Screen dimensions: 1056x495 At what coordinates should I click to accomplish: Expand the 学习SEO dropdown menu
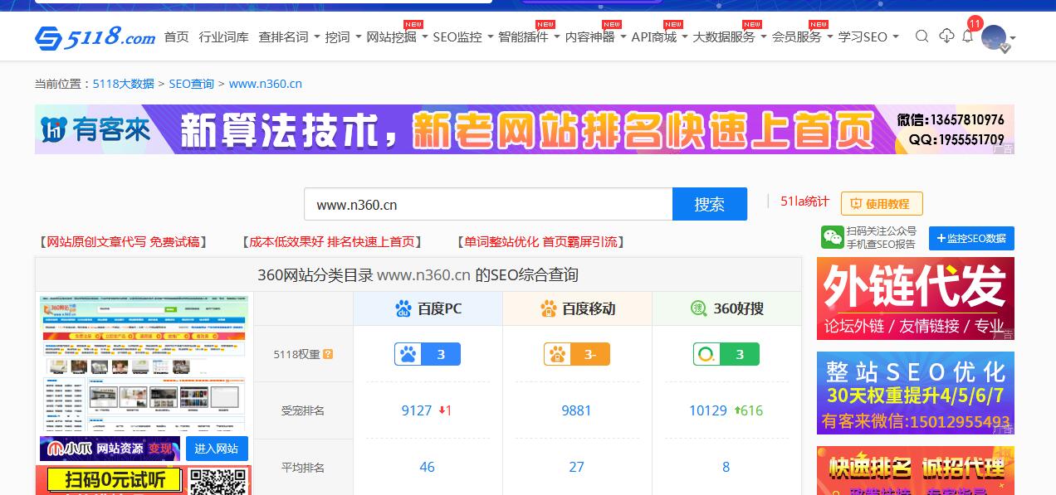(868, 36)
